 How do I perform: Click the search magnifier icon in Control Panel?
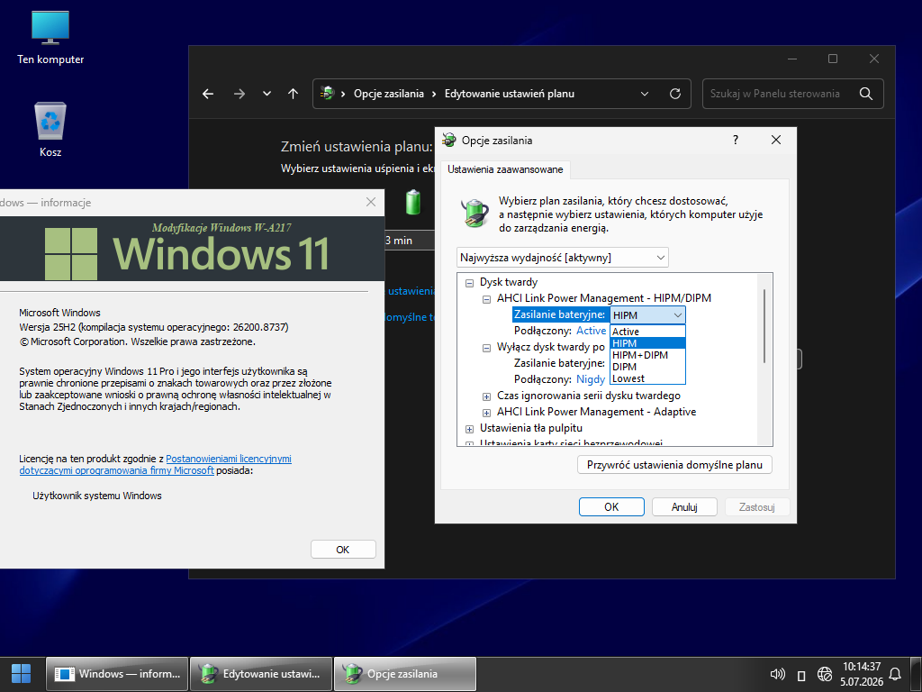[865, 94]
